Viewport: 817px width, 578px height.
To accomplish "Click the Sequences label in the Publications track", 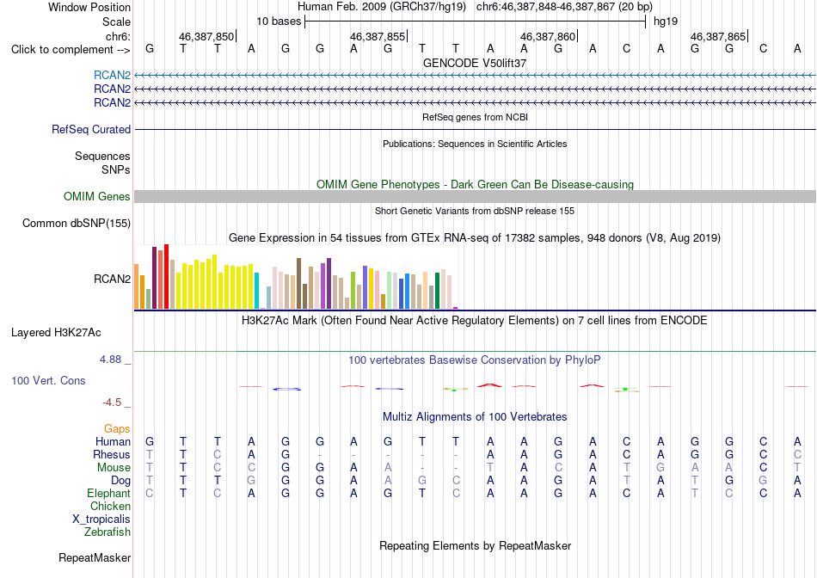I will click(102, 156).
